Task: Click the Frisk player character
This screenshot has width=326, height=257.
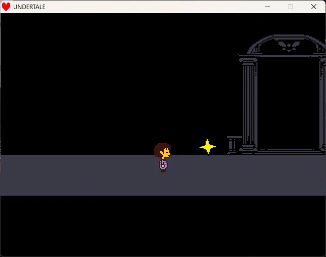Action: pos(162,157)
